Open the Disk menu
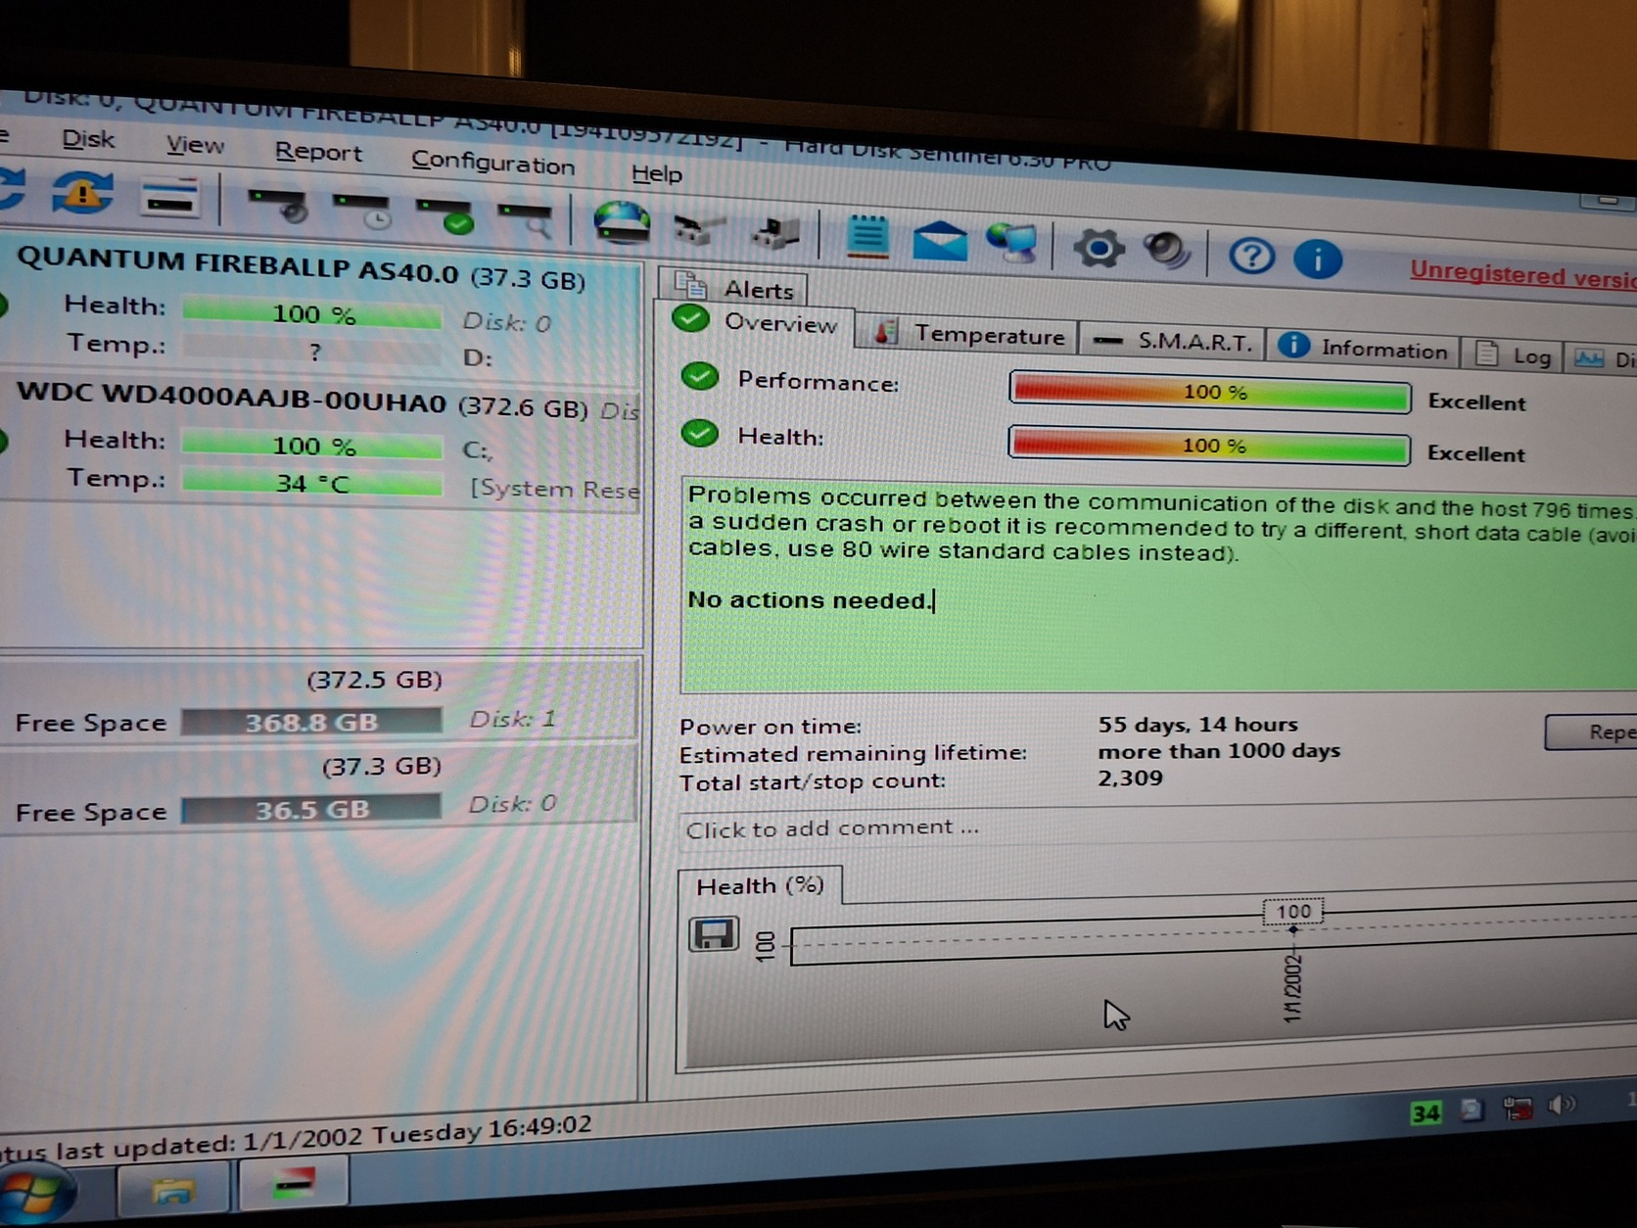Screen dimensions: 1637x1228 point(88,139)
